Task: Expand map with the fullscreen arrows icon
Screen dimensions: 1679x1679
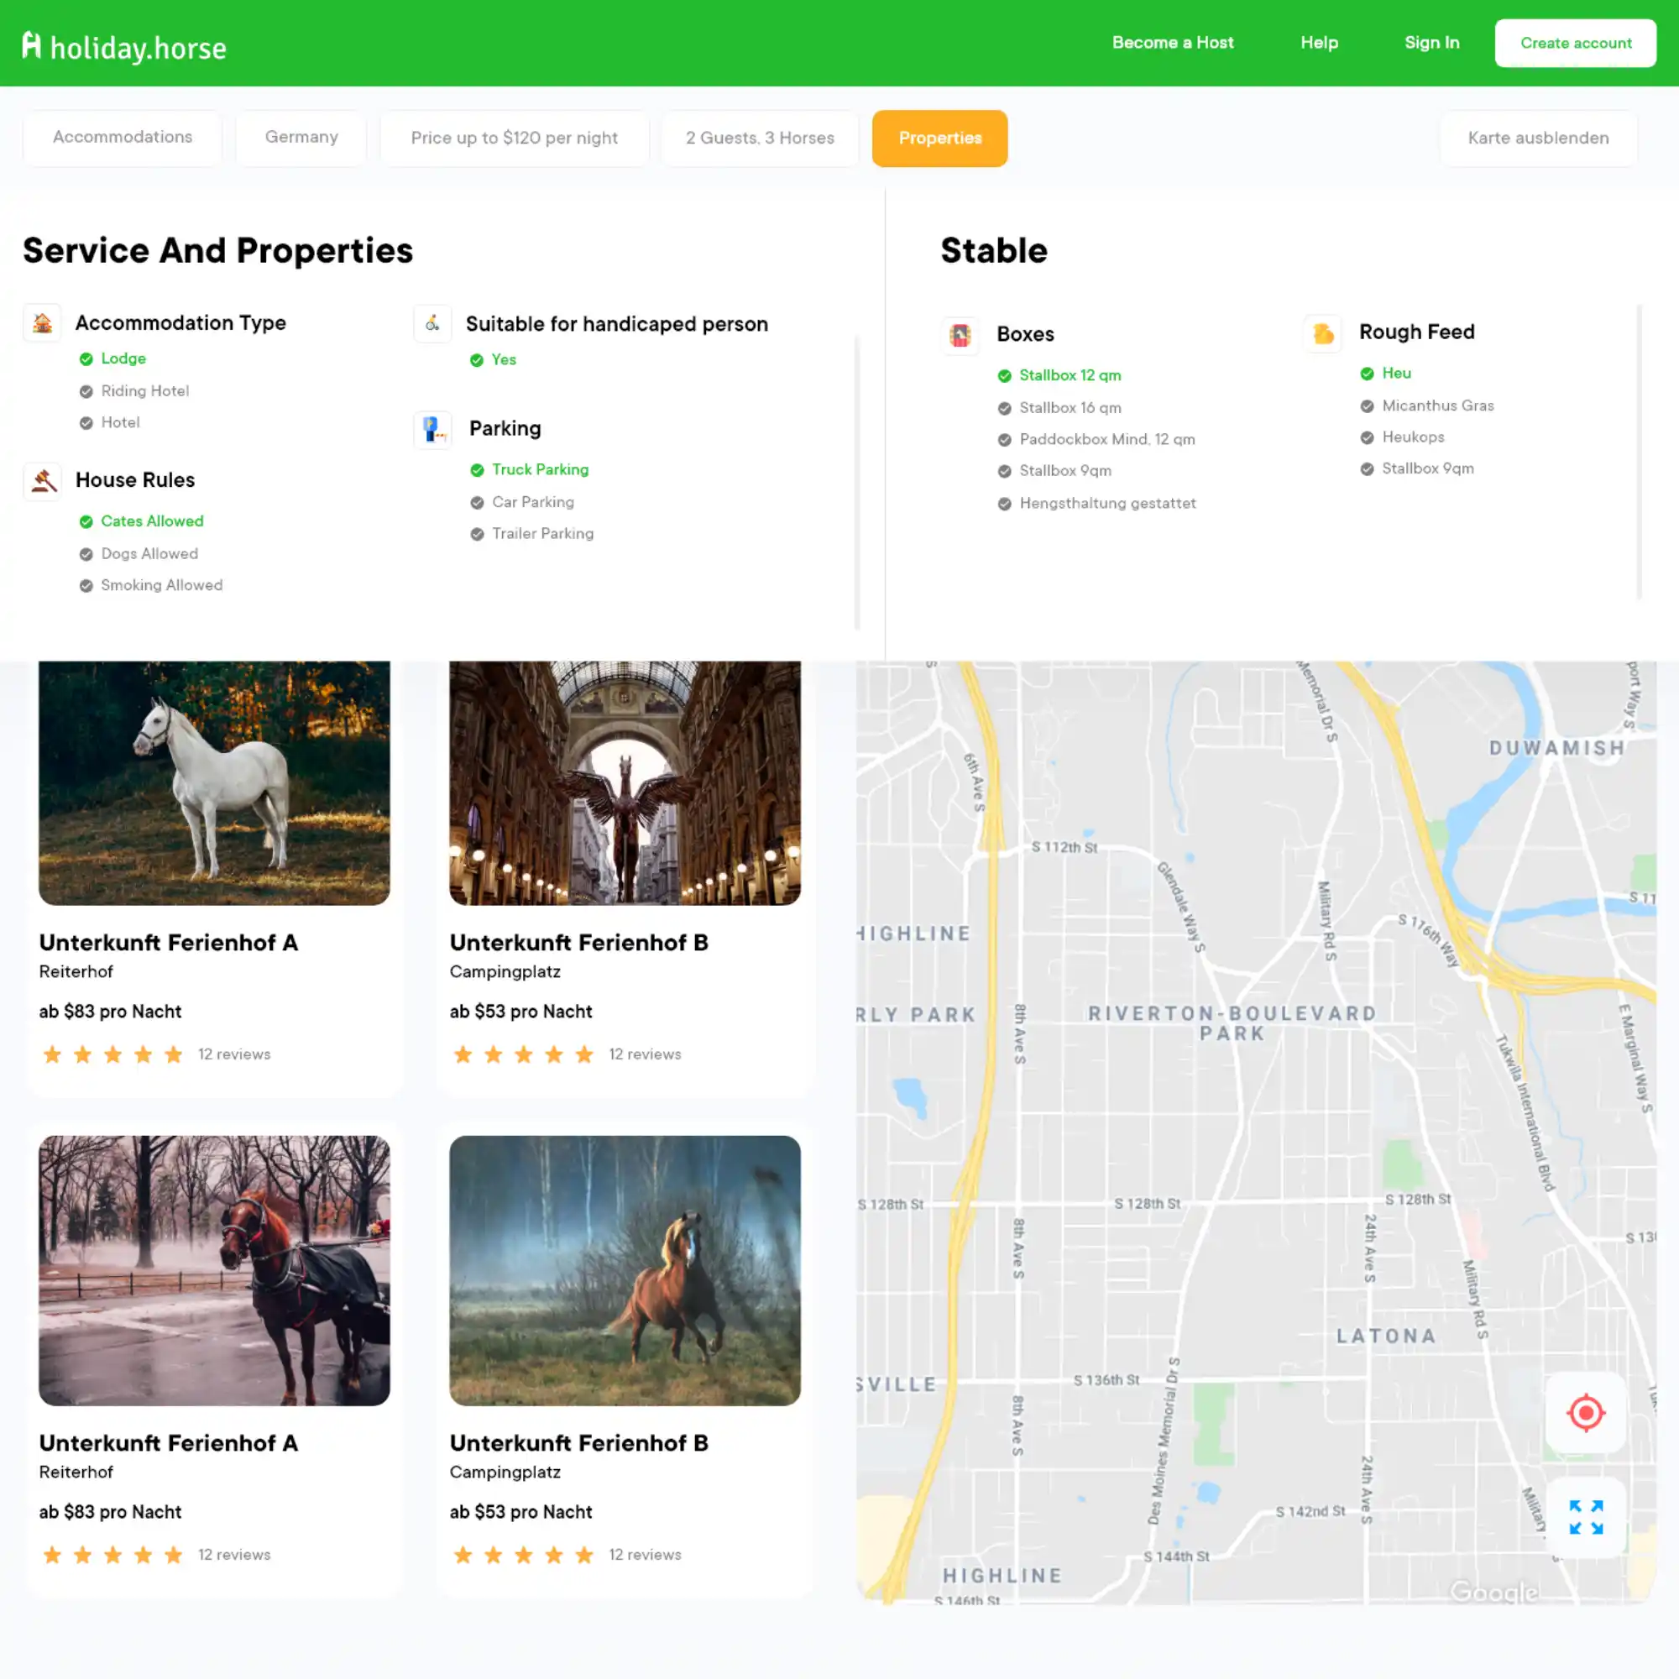Action: tap(1585, 1517)
